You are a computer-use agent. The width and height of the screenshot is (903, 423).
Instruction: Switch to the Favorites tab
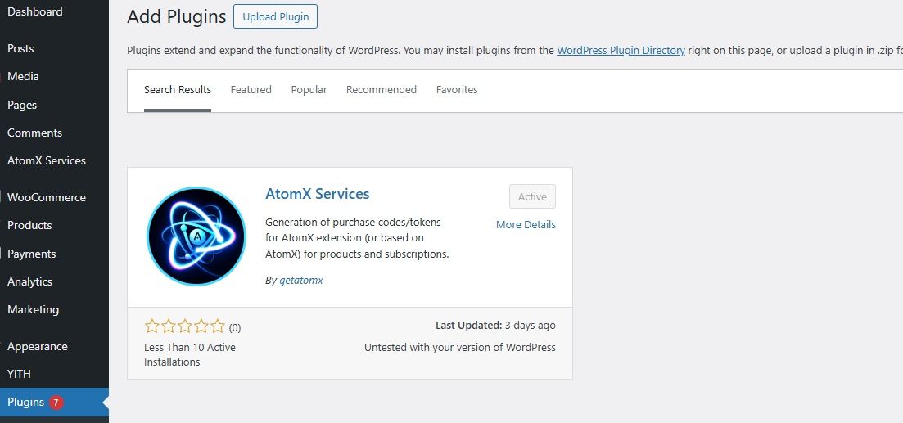click(x=457, y=90)
